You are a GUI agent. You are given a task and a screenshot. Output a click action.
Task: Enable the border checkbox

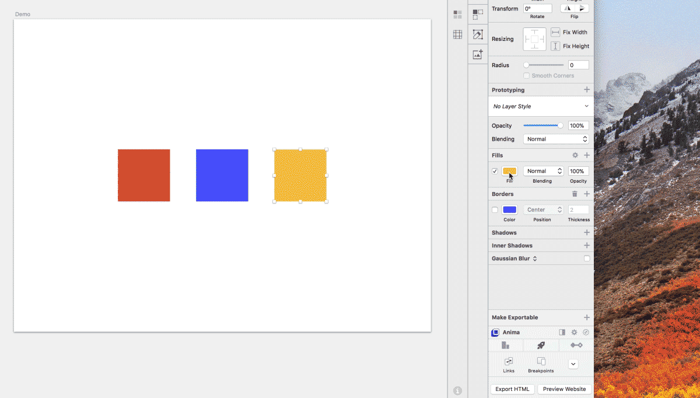tap(495, 210)
